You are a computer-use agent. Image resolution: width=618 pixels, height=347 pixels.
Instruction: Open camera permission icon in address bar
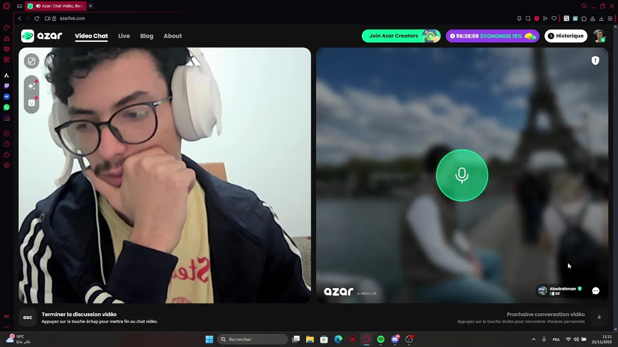coord(47,18)
